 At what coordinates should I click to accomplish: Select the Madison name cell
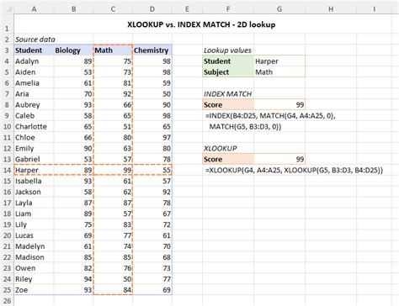[34, 257]
